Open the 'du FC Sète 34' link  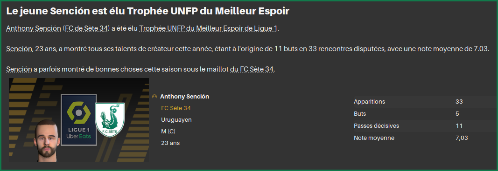click(252, 70)
